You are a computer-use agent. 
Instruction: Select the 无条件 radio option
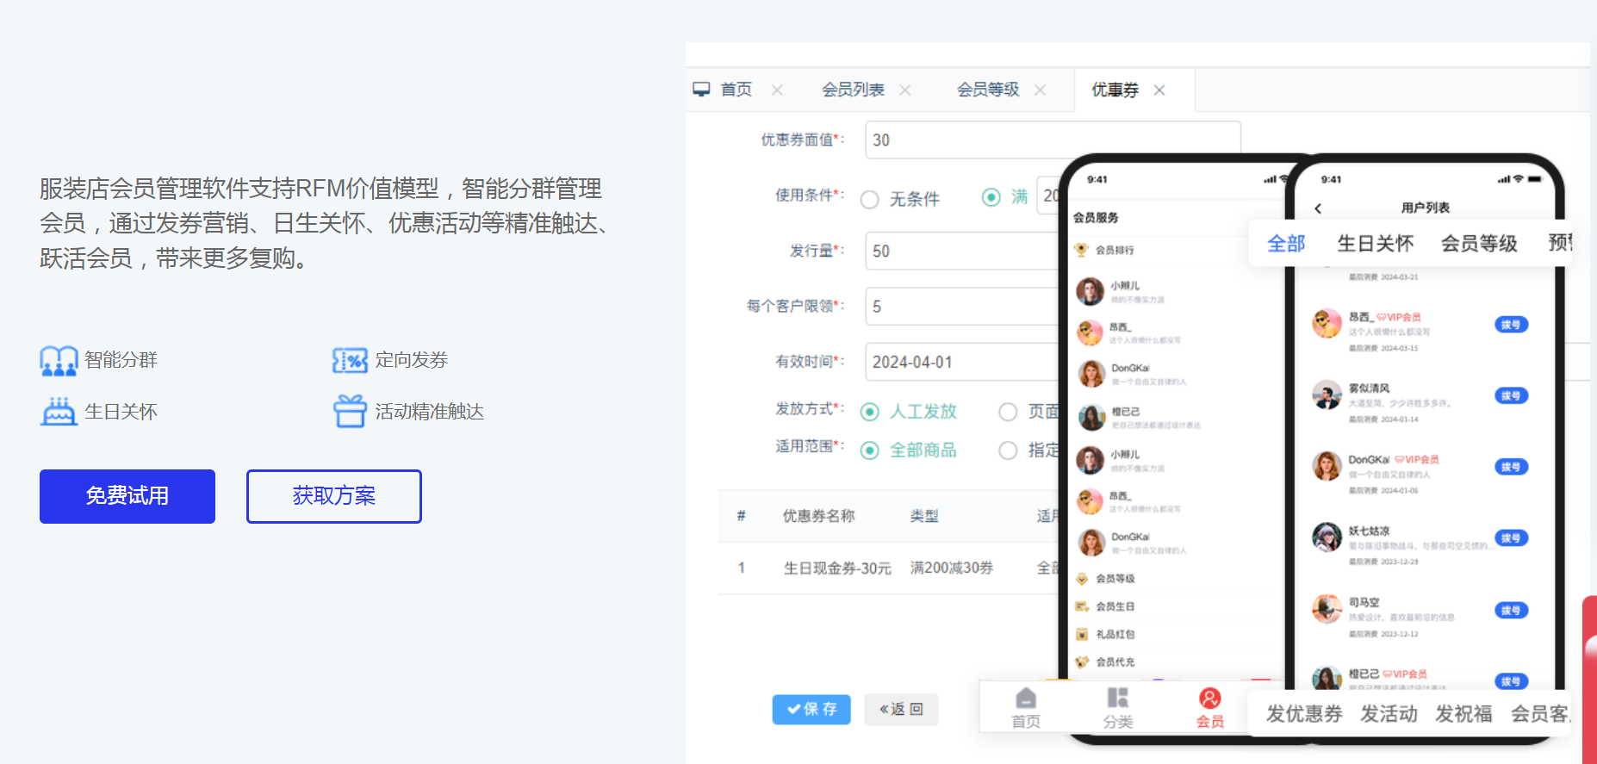[x=870, y=200]
